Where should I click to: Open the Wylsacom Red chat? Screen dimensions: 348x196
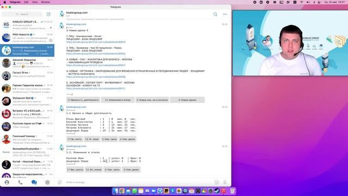click(x=27, y=101)
